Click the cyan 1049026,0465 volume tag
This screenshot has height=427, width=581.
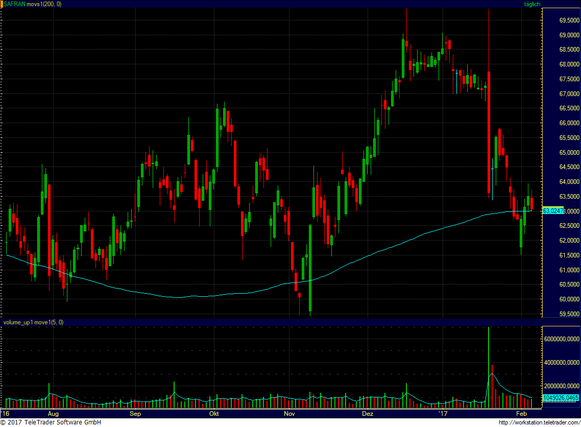click(x=561, y=398)
